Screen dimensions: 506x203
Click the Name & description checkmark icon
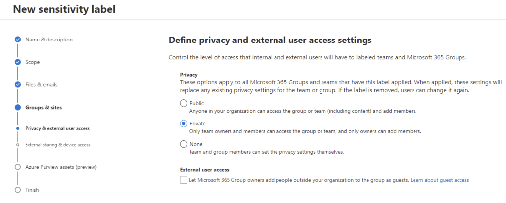tap(18, 40)
